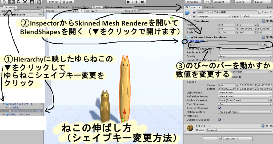Enable the Static checkbox

point(260,12)
